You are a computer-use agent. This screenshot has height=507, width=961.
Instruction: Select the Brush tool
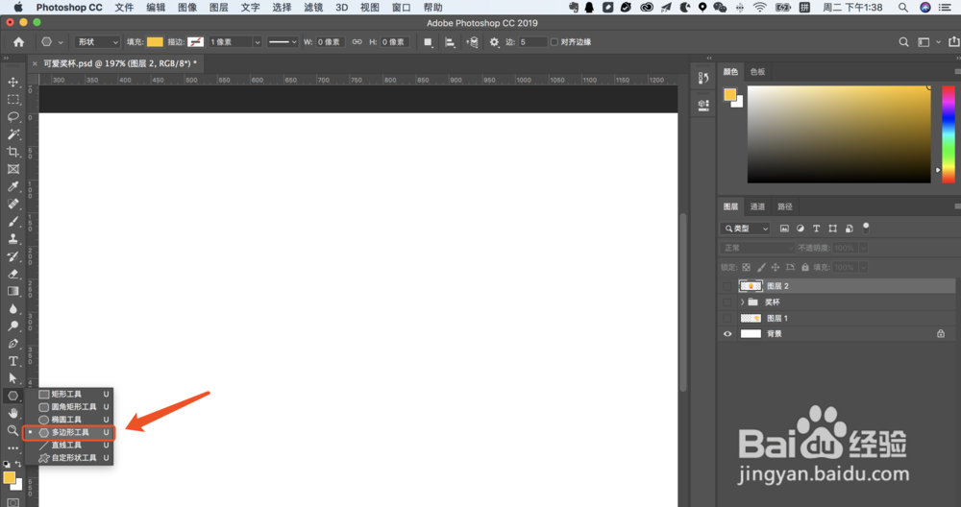[x=12, y=221]
